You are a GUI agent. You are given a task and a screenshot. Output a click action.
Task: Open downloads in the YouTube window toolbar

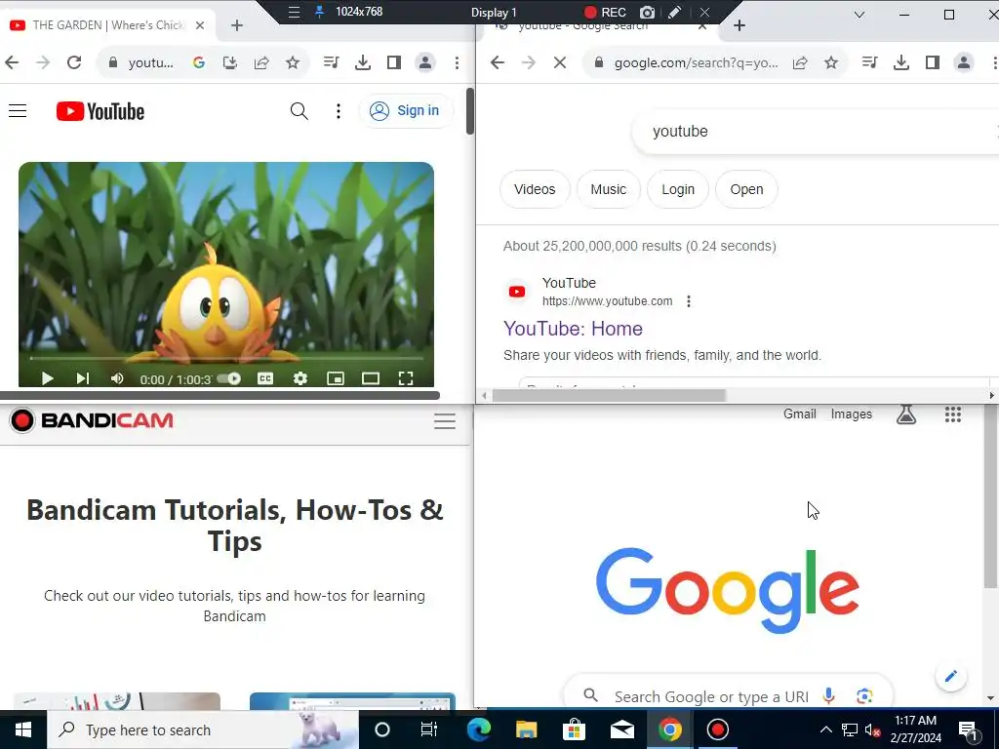click(x=363, y=62)
